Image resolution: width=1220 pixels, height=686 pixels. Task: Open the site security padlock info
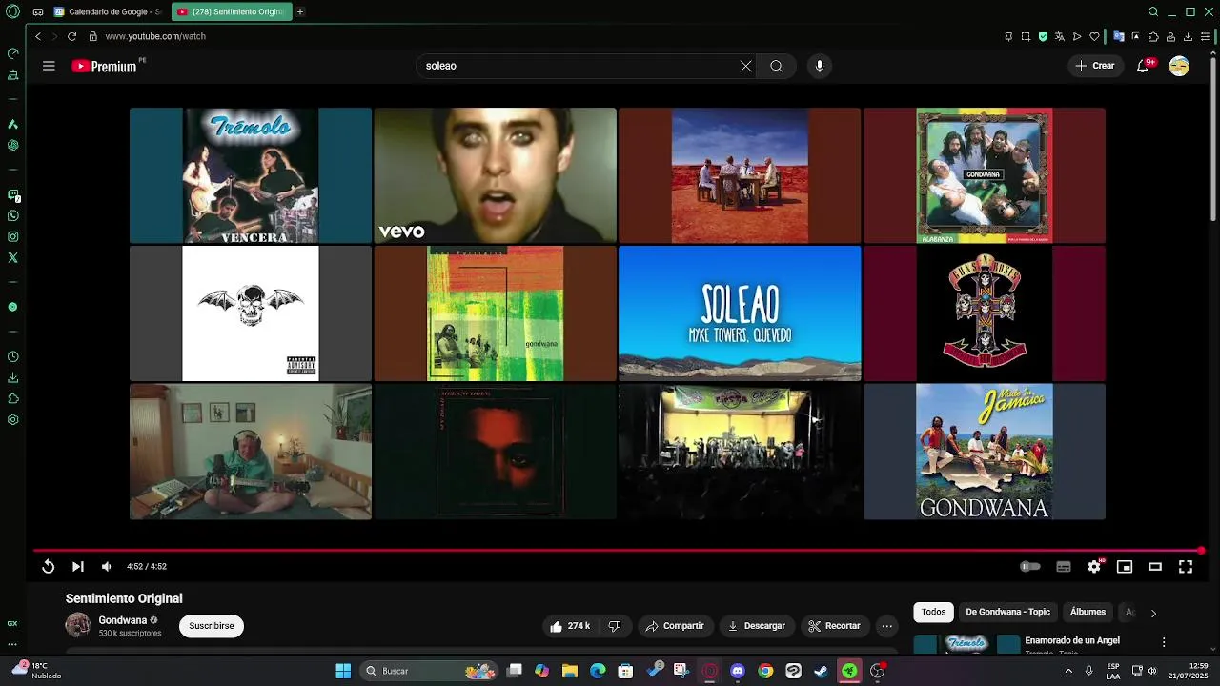[92, 36]
